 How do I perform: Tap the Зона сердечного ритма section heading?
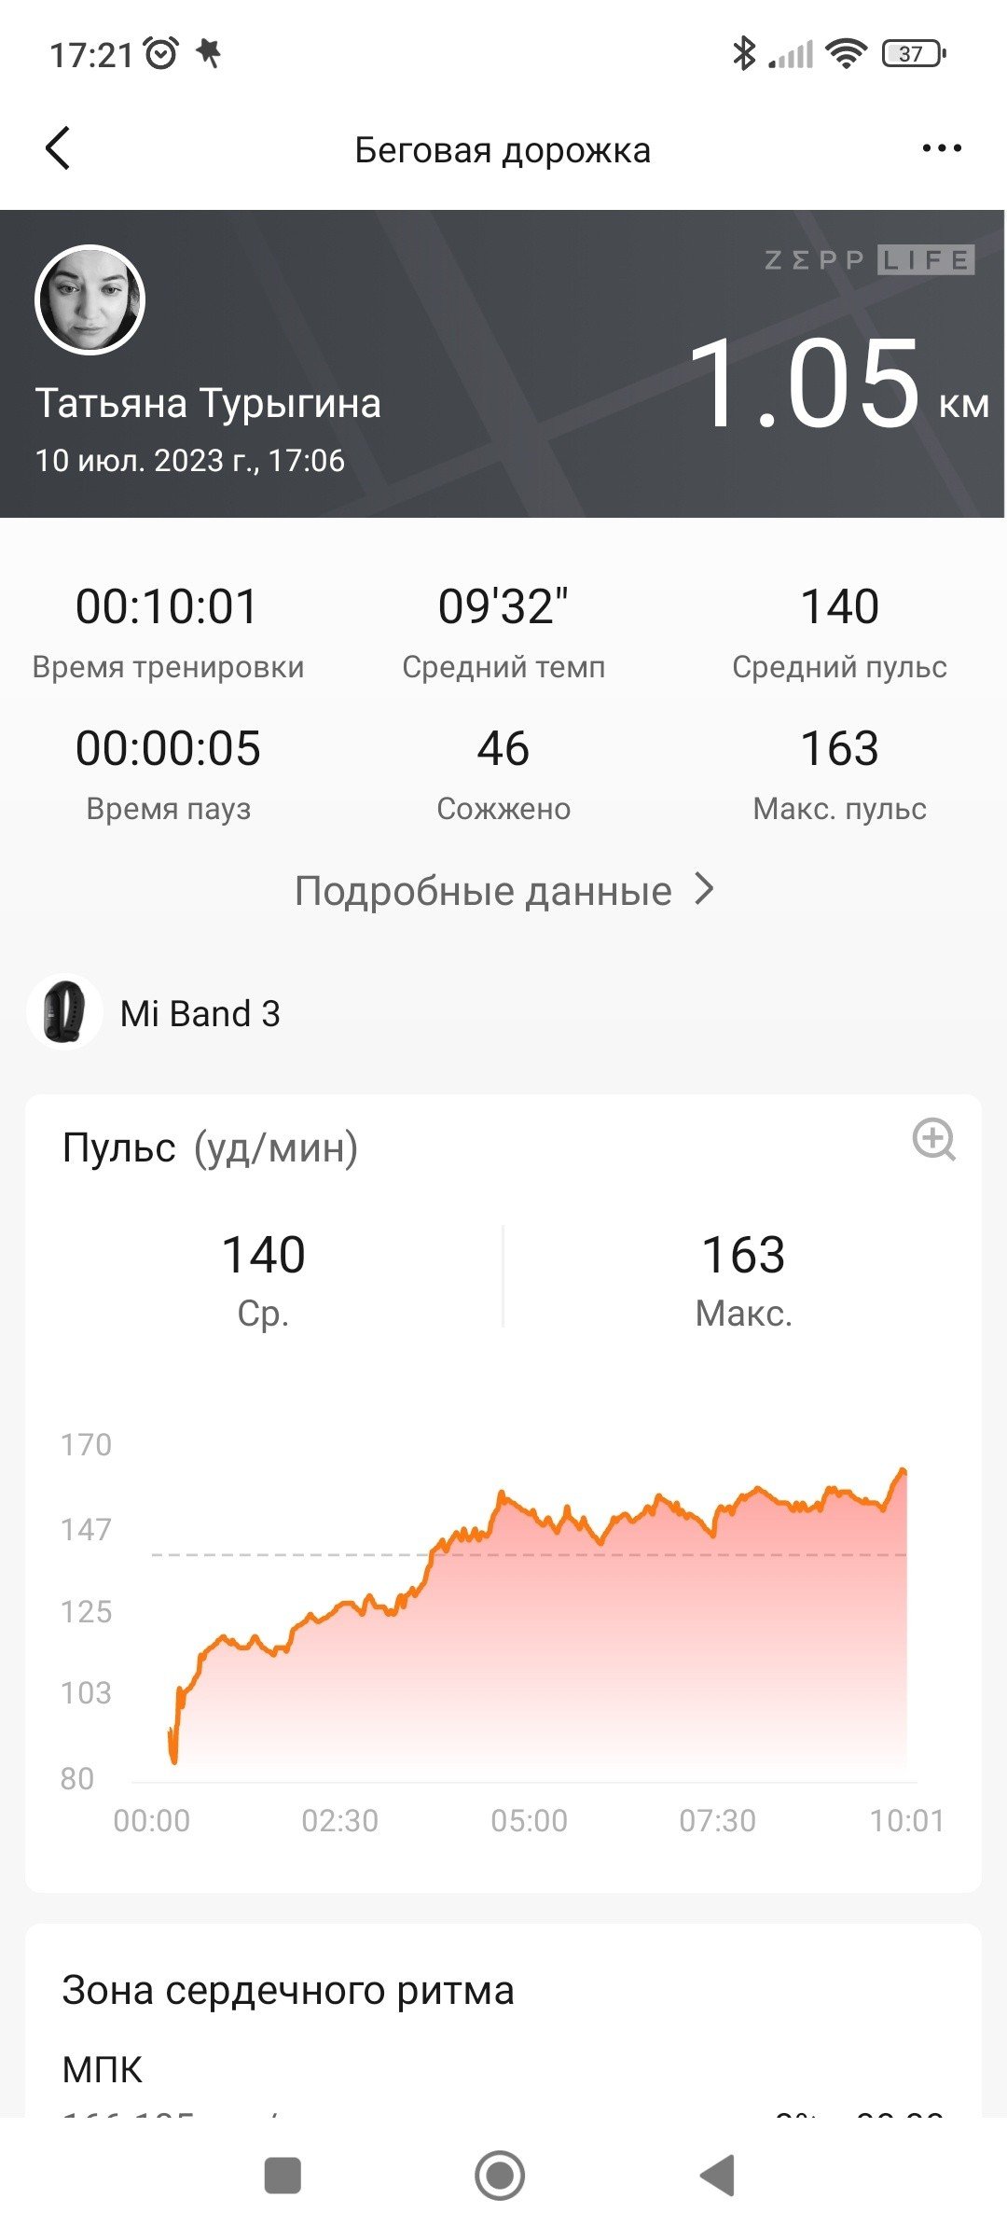click(288, 1990)
